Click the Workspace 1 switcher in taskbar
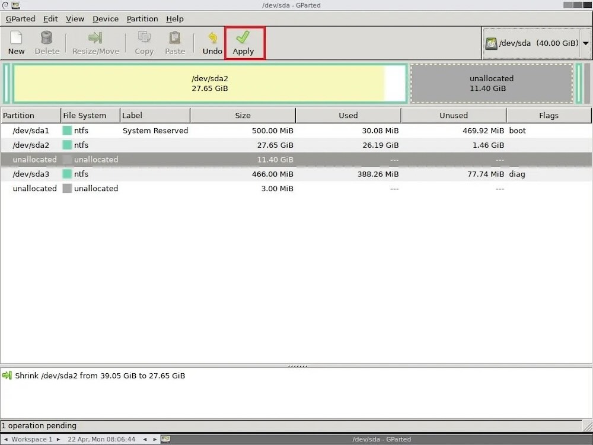The image size is (593, 445). coord(32,439)
